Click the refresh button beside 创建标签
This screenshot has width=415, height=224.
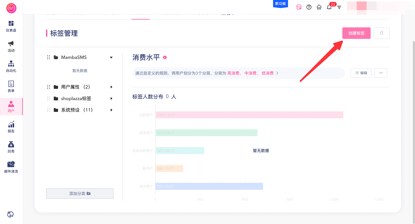tap(381, 33)
